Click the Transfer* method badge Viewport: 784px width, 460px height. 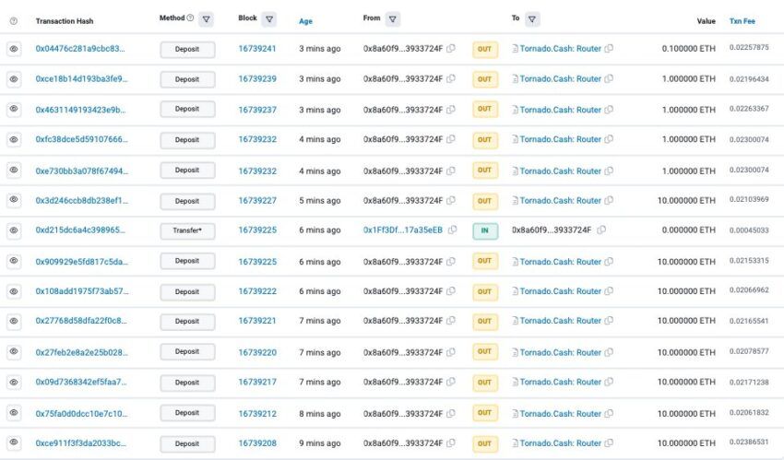pos(187,230)
